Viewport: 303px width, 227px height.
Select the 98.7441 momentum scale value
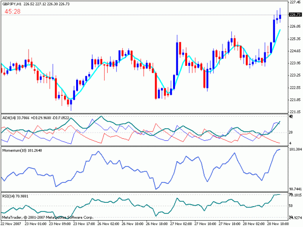295,189
